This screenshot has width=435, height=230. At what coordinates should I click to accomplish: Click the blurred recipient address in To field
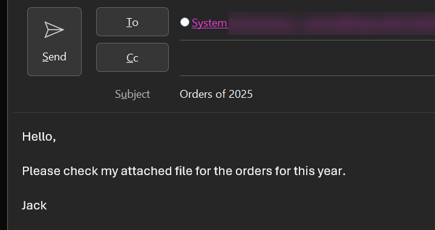click(332, 24)
